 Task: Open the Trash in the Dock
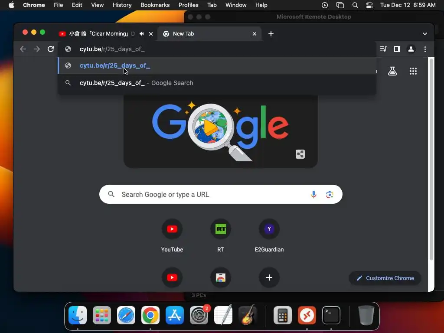pos(366,315)
